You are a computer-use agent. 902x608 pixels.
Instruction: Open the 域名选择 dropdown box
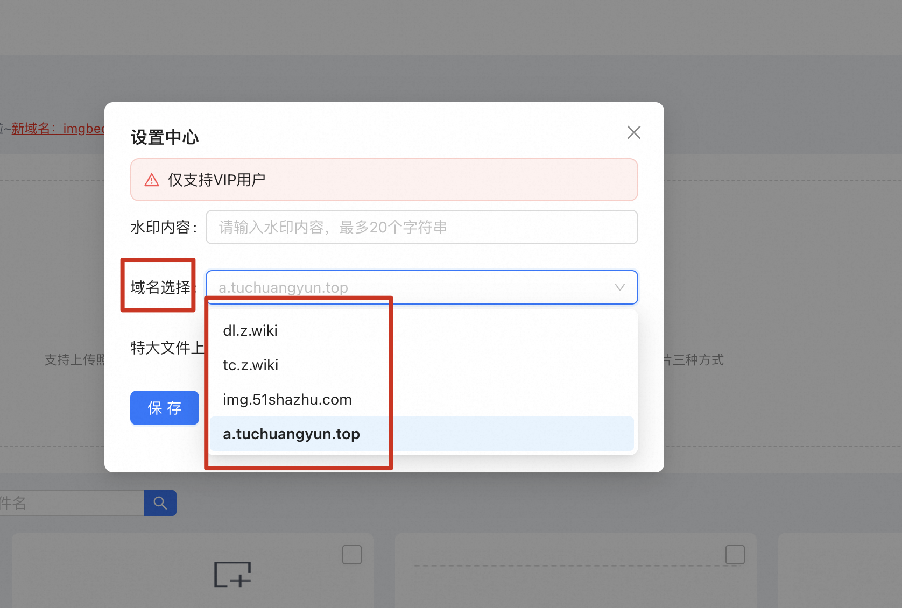coord(421,287)
